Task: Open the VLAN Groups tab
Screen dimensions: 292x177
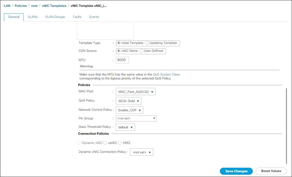Action: (55, 17)
